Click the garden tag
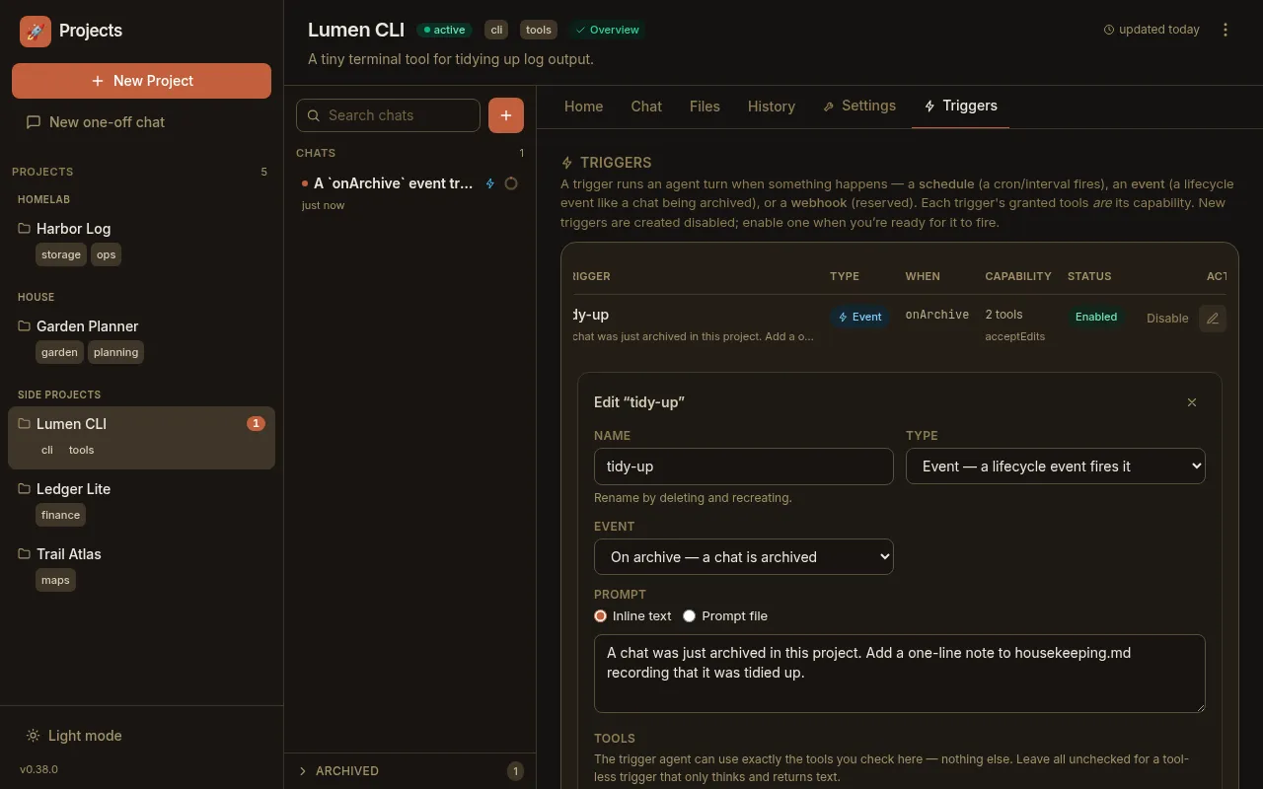 point(59,352)
